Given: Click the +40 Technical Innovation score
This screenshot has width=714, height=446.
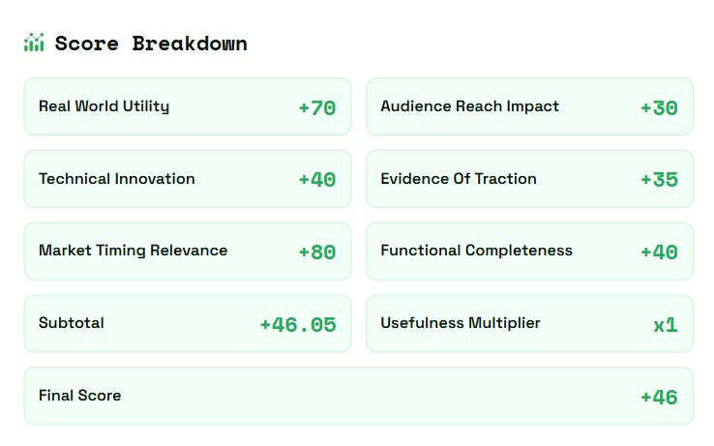Looking at the screenshot, I should [317, 180].
